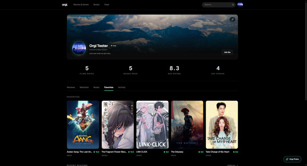Open the Avatar Aang poster thumbnail
Image resolution: width=307 pixels, height=166 pixels.
(x=83, y=125)
